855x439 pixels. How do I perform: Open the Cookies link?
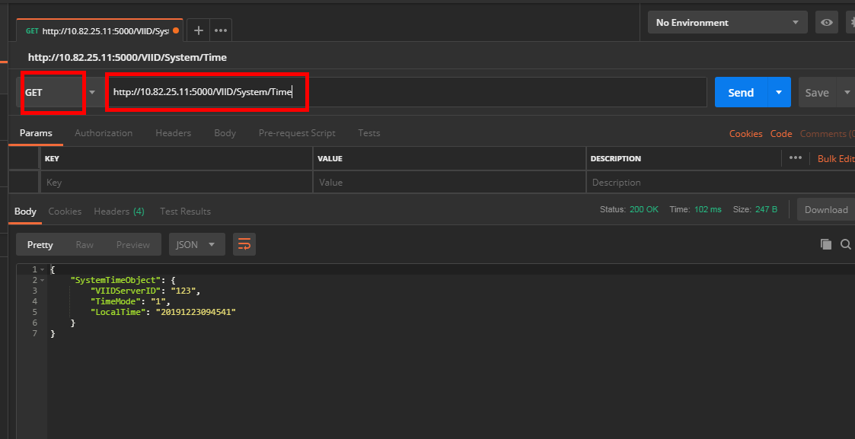click(x=745, y=133)
